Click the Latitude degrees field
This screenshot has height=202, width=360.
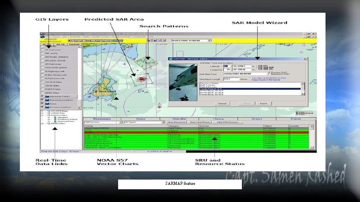coord(226,66)
